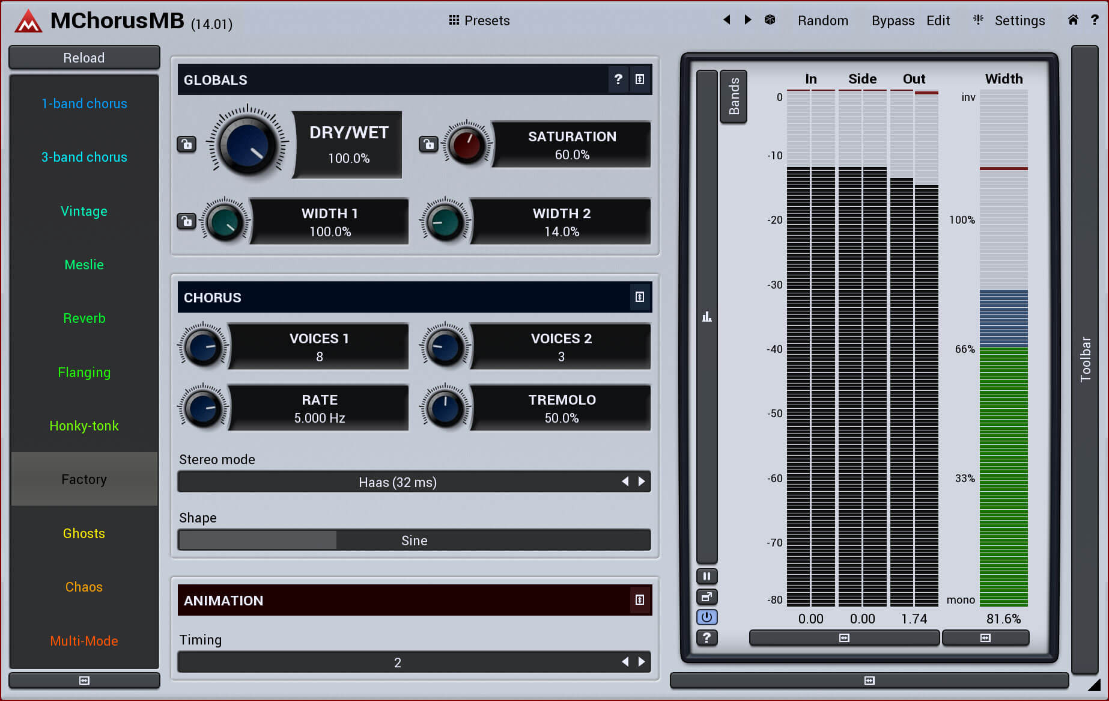Screen dimensions: 1109x701
Task: Open the Toolbar side tab
Action: (1085, 359)
